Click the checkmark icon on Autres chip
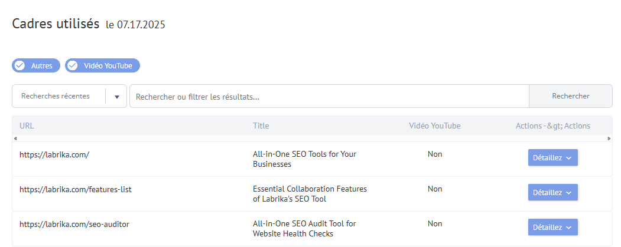Image resolution: width=621 pixels, height=247 pixels. (19, 65)
